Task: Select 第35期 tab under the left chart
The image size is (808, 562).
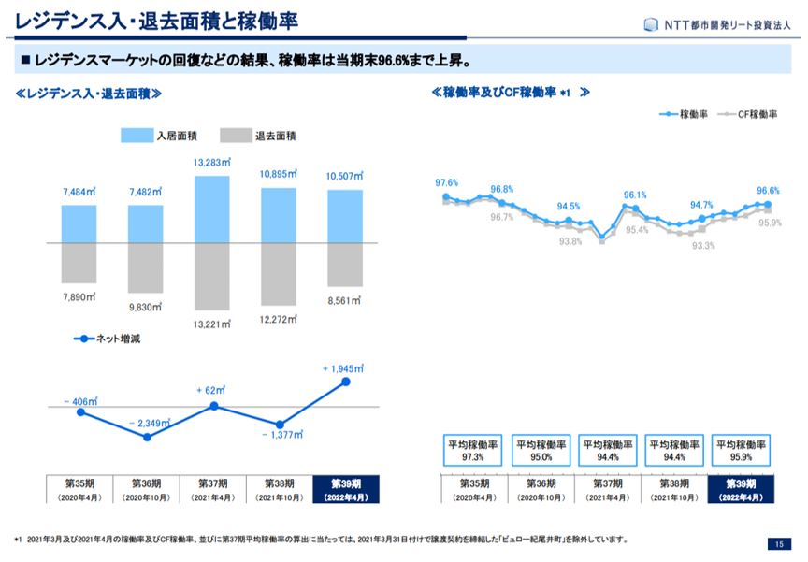Action: click(x=79, y=489)
